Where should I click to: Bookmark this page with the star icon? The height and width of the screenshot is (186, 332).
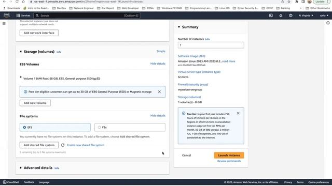tap(289, 2)
